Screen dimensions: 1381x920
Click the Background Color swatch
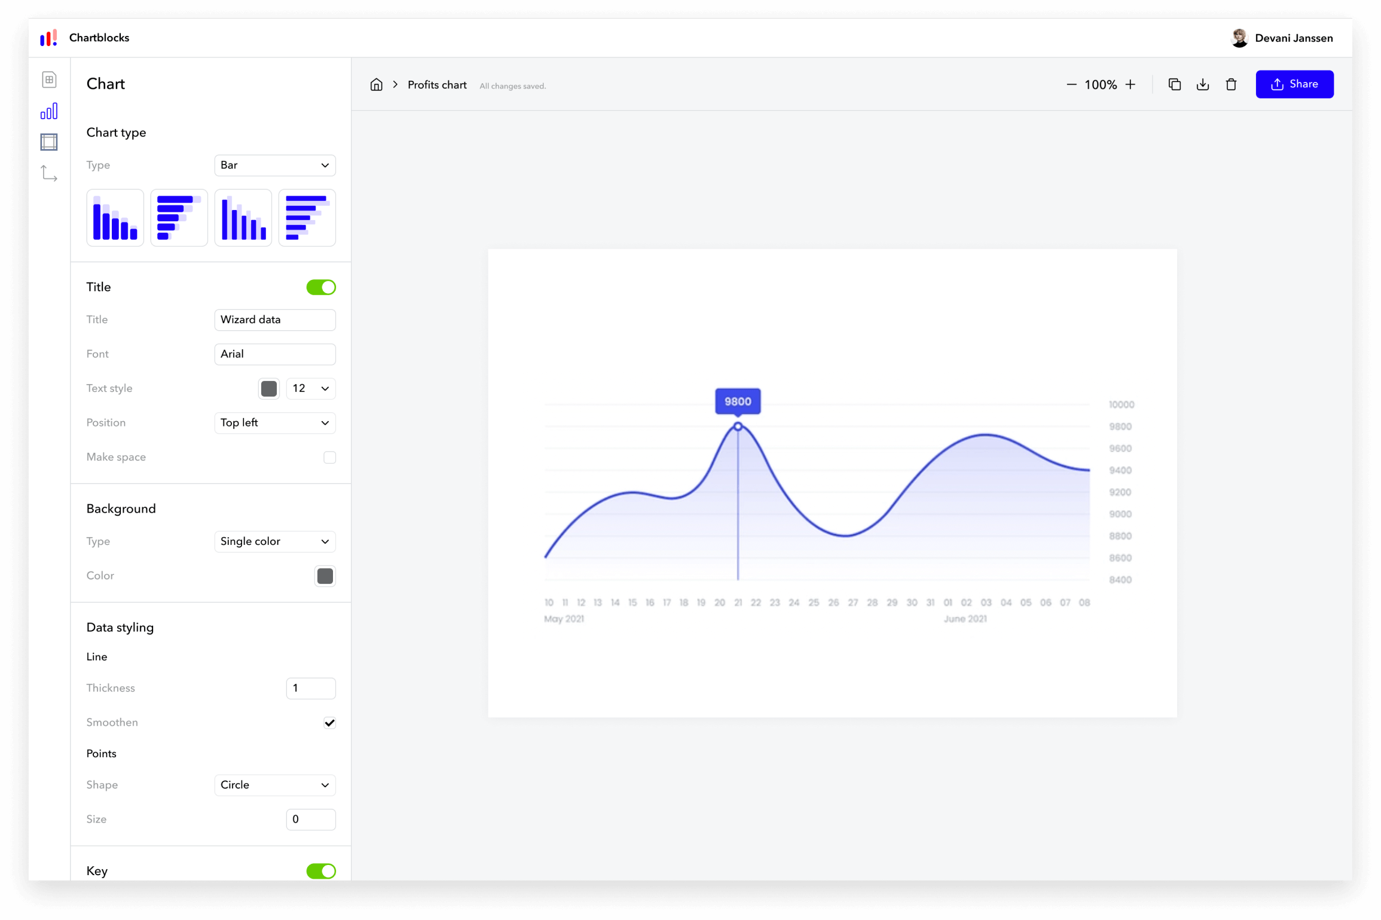pyautogui.click(x=326, y=576)
